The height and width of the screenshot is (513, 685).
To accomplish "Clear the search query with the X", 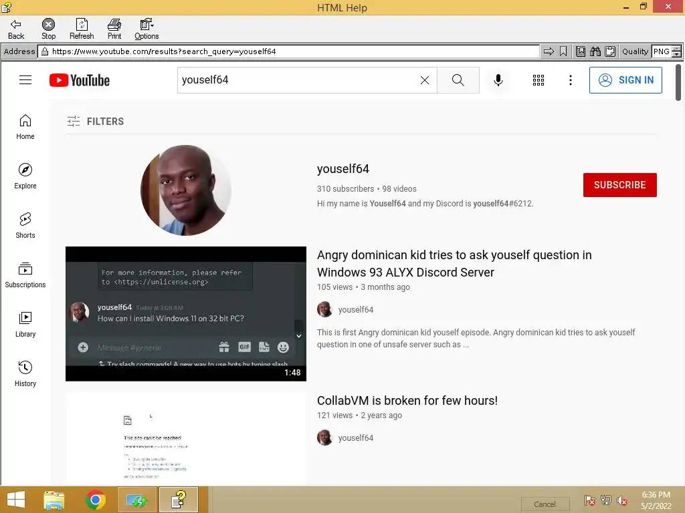I will [425, 80].
